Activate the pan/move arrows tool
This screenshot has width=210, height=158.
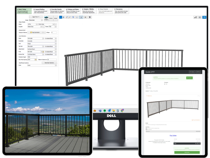click(63, 17)
